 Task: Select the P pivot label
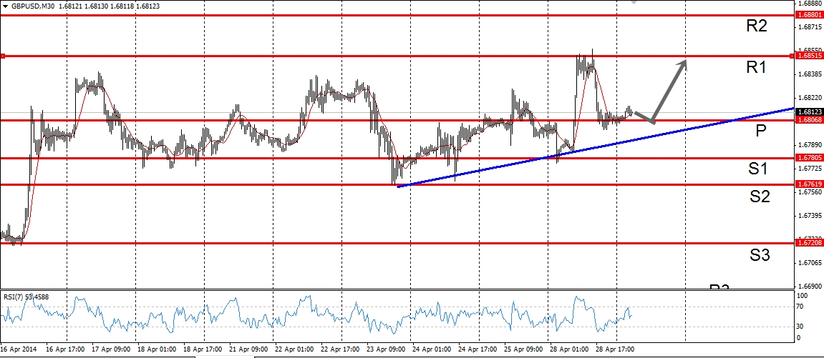(x=761, y=131)
